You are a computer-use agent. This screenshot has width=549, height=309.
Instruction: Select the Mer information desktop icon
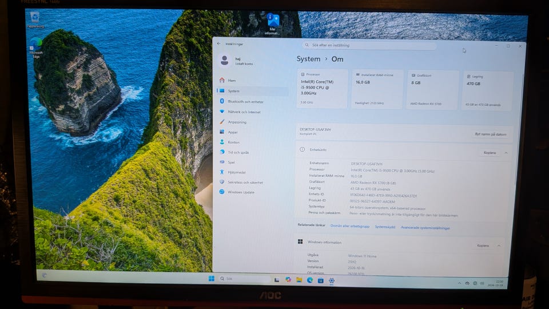[x=272, y=24]
